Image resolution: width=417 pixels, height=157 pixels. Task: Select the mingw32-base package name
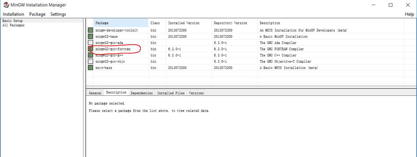point(106,37)
